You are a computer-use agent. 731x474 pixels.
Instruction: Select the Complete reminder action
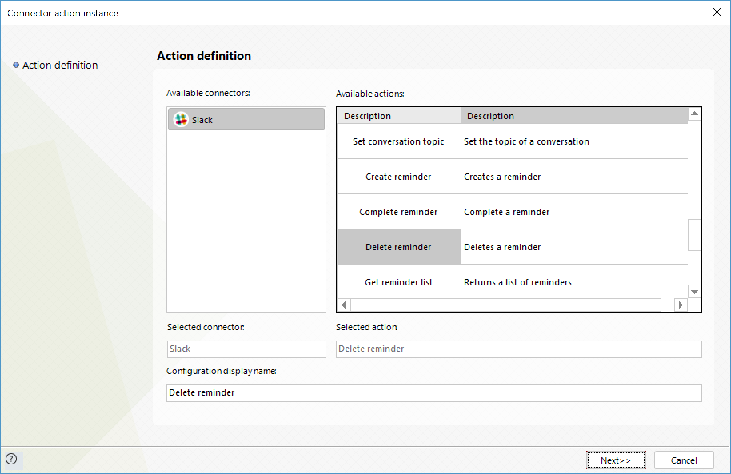[x=399, y=212]
